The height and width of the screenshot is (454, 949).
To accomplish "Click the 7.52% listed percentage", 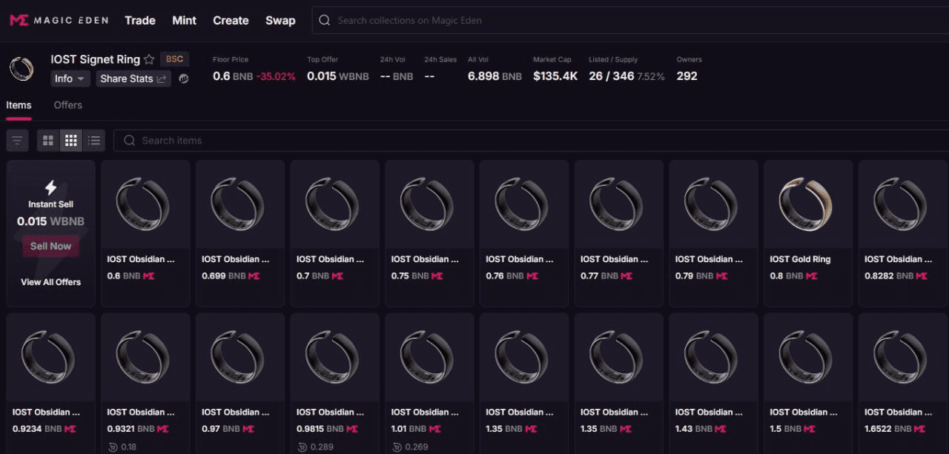I will 652,76.
